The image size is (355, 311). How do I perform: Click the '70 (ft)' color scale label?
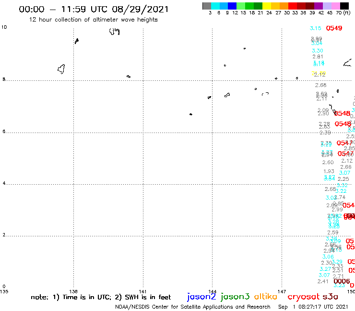click(343, 12)
